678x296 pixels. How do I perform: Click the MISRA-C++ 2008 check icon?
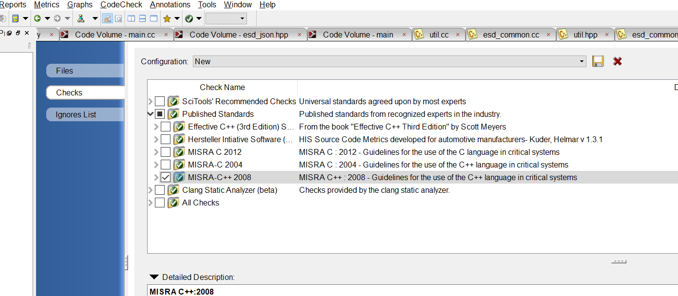pos(179,177)
